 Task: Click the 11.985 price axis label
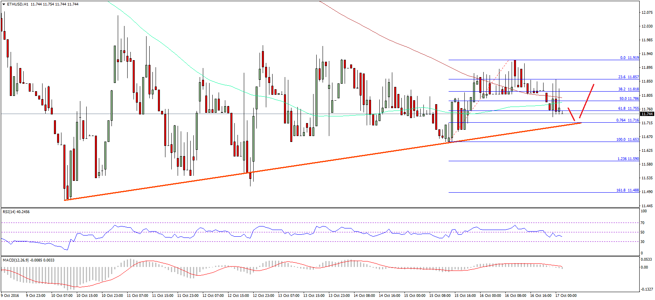coord(647,40)
